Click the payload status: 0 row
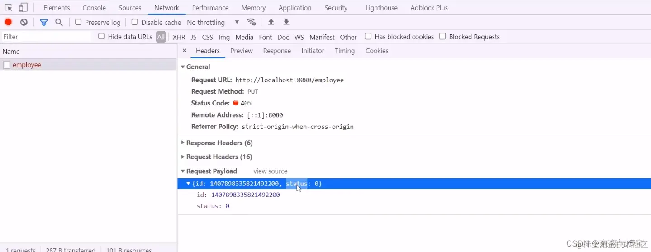Screen dimensions: 651x252 [213, 206]
